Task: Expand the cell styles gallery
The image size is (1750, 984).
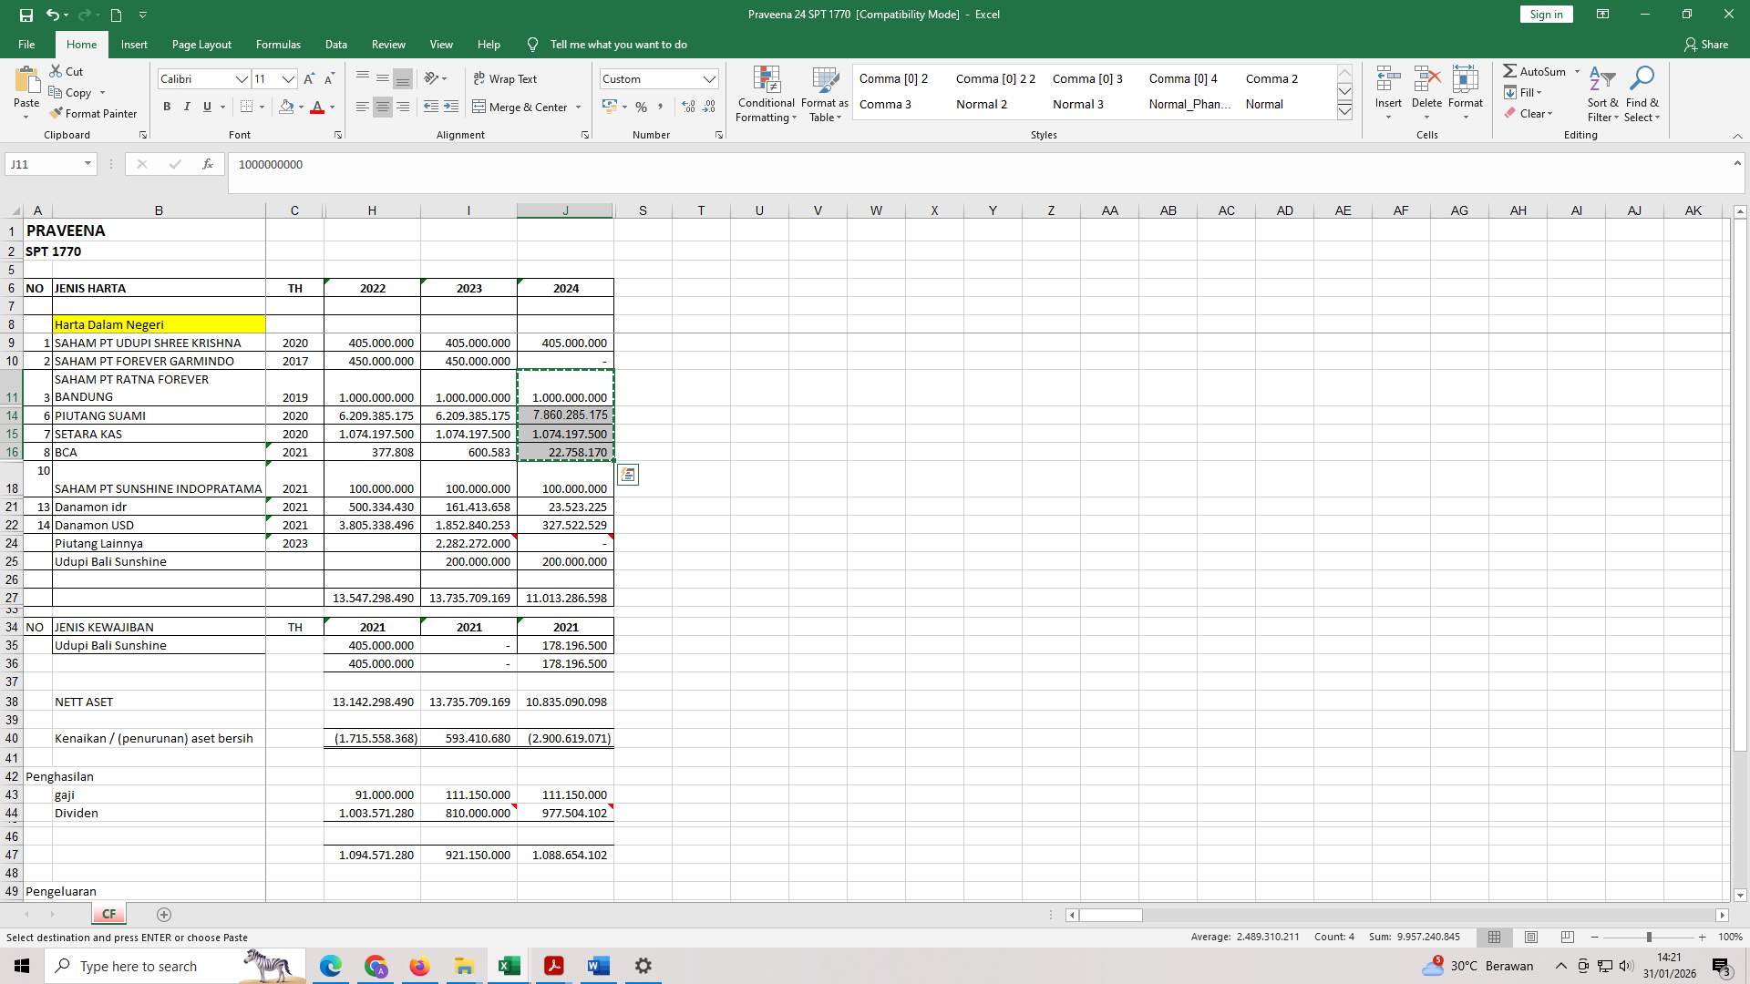Action: (1344, 110)
